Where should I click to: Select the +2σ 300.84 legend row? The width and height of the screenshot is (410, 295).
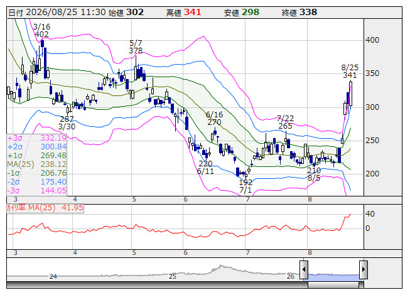tap(37, 147)
